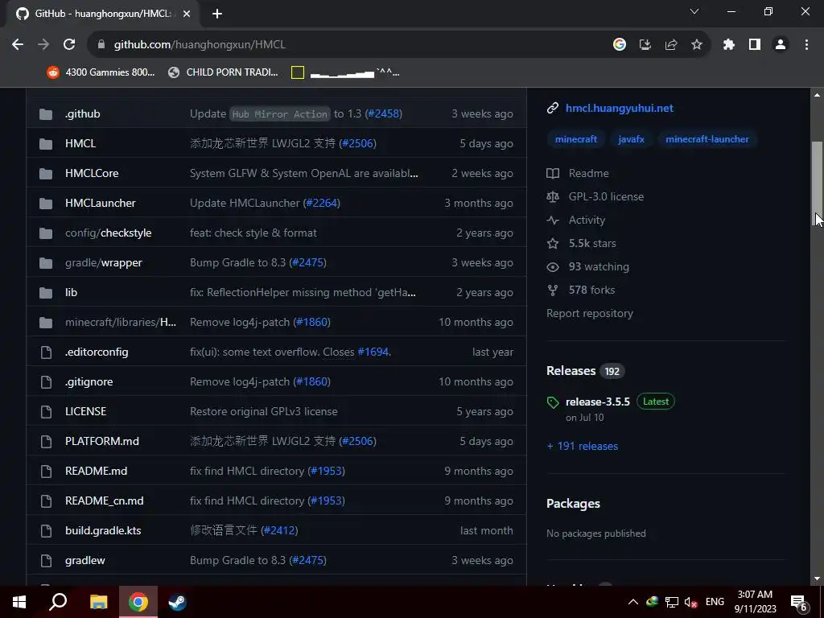Open the build.gradle.kts file
The width and height of the screenshot is (824, 618).
point(103,531)
